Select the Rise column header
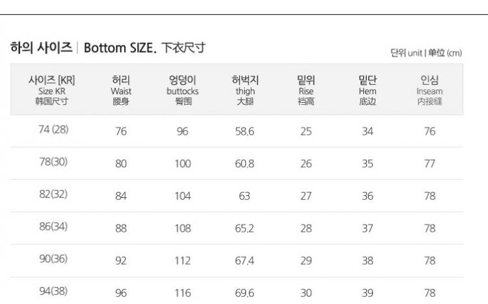Viewport: 488px width, 304px height. coord(306,91)
